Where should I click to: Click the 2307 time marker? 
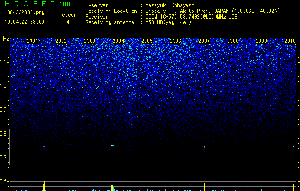click(x=204, y=41)
